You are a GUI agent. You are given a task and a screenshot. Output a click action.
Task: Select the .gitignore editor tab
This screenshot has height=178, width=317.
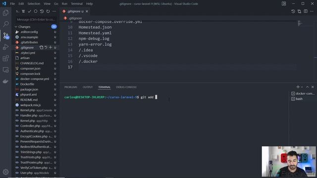click(75, 11)
